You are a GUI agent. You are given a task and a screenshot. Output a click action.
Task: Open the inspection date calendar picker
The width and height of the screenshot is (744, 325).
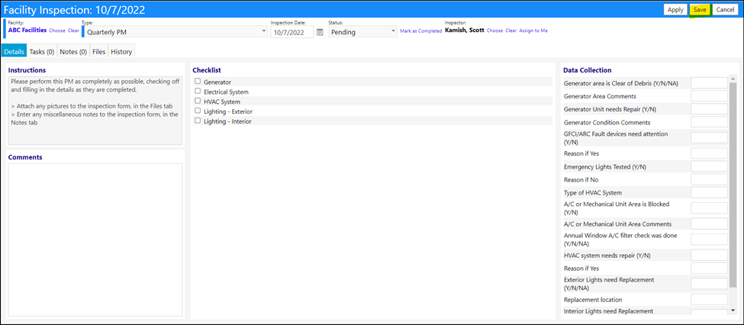click(320, 32)
